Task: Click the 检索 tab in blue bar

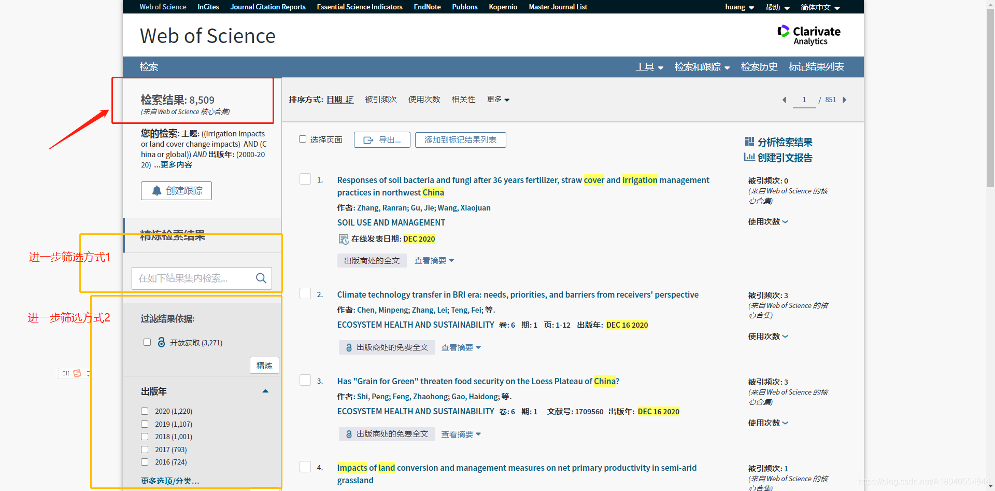Action: click(x=149, y=67)
